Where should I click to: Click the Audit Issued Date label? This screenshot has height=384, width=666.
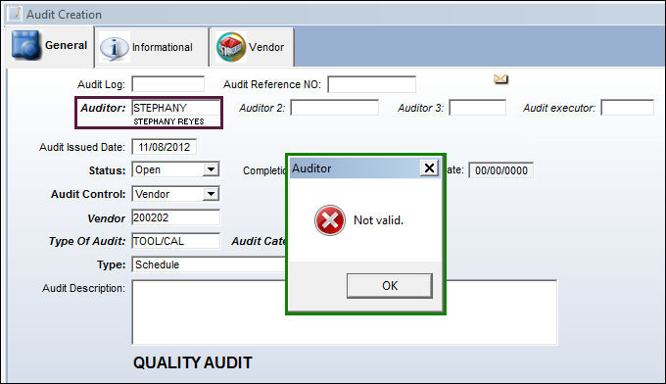click(82, 147)
